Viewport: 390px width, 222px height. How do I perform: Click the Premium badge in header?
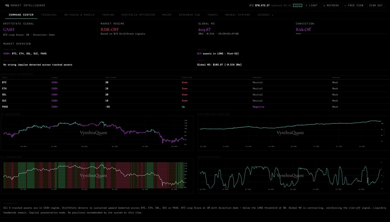point(298,5)
